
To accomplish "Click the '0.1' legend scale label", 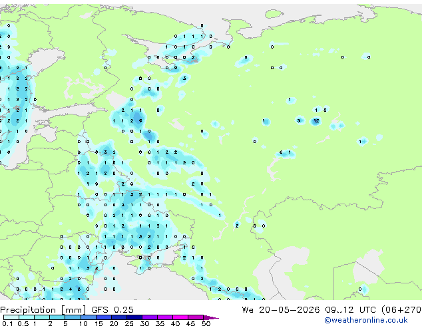I will click(7, 323).
